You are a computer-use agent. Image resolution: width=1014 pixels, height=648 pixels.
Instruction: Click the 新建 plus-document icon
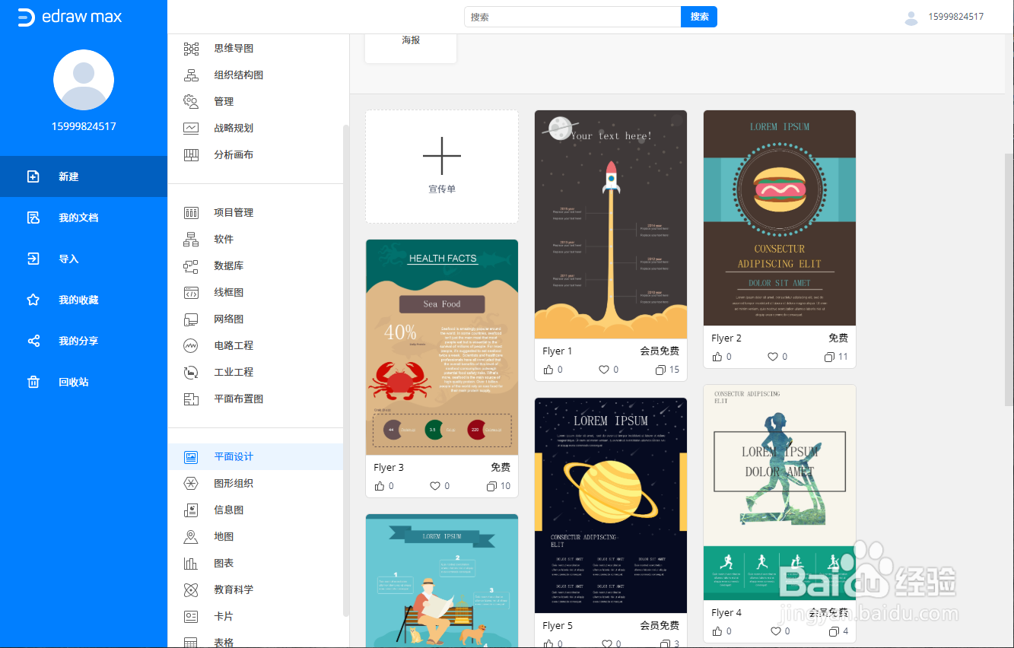click(x=33, y=176)
